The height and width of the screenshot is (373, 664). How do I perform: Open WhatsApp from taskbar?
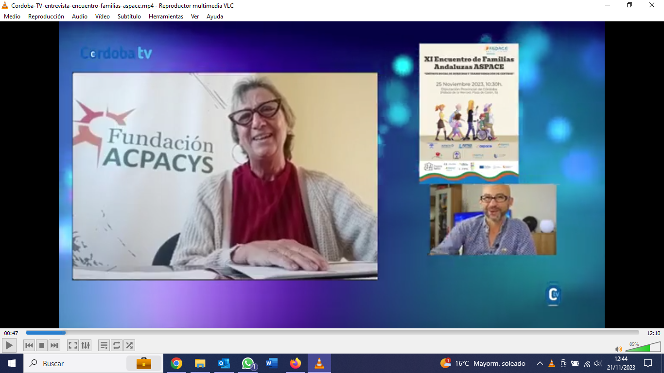[x=248, y=363]
